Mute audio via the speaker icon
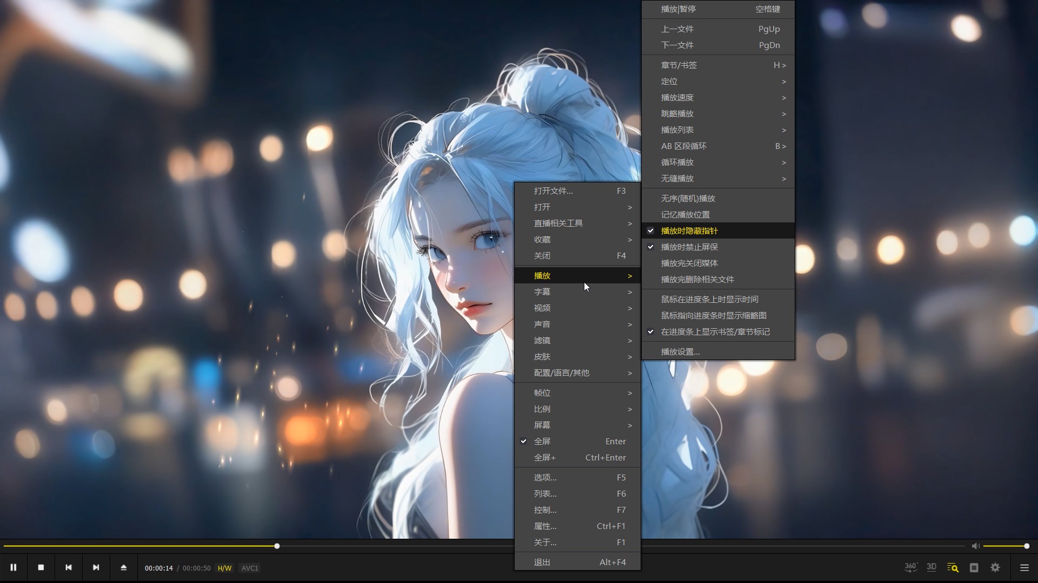This screenshot has height=583, width=1038. (x=976, y=546)
